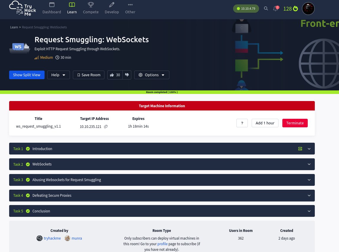This screenshot has width=339, height=252.
Task: Click the 30 min duration label
Action: tap(66, 58)
